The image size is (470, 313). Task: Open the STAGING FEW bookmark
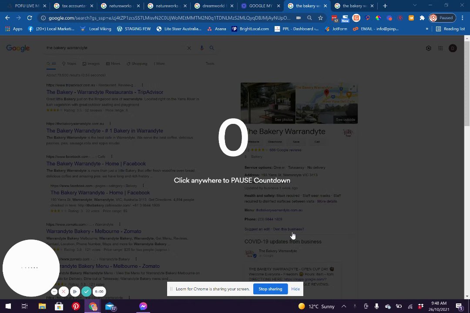[134, 29]
